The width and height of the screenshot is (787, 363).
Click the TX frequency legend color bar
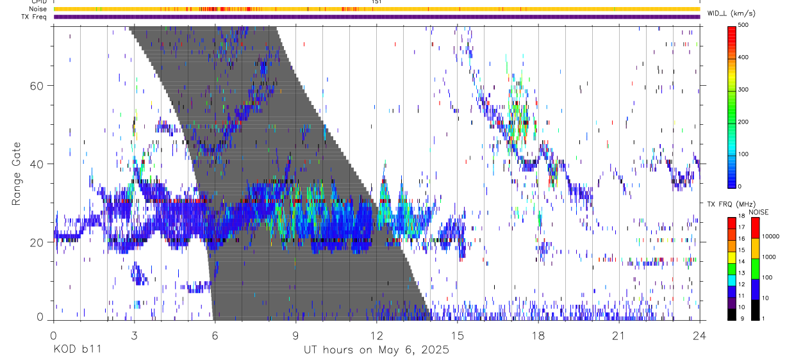pos(732,269)
